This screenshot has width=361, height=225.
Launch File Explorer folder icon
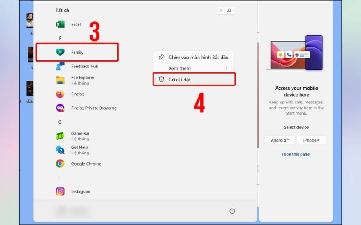60,81
